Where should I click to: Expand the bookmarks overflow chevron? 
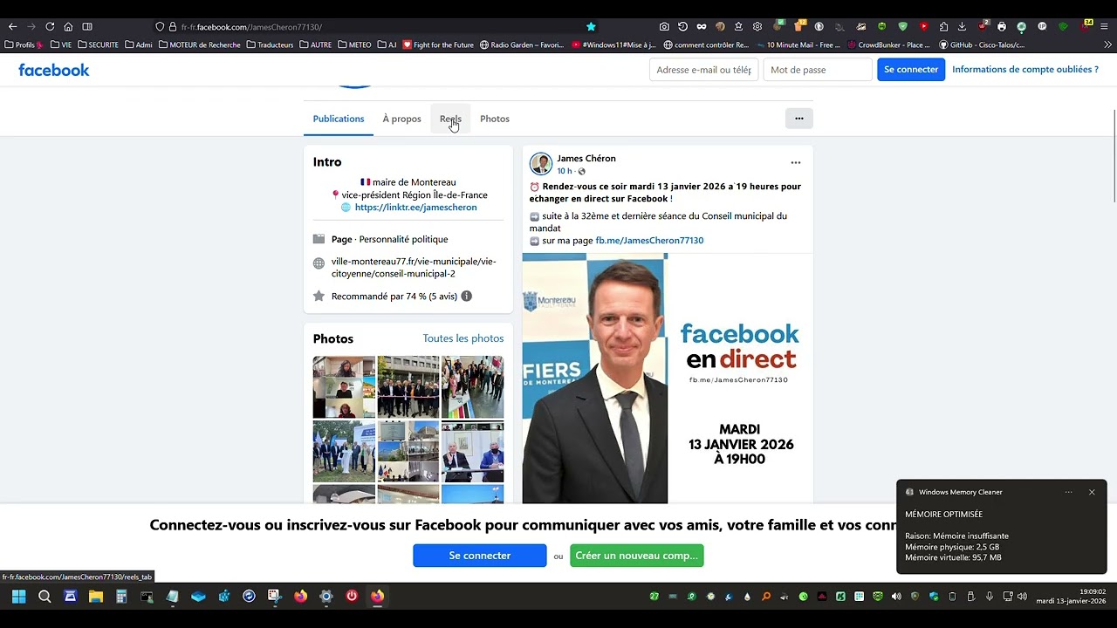tap(1108, 44)
